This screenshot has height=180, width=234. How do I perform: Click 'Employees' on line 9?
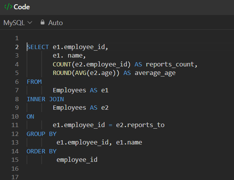(69, 108)
